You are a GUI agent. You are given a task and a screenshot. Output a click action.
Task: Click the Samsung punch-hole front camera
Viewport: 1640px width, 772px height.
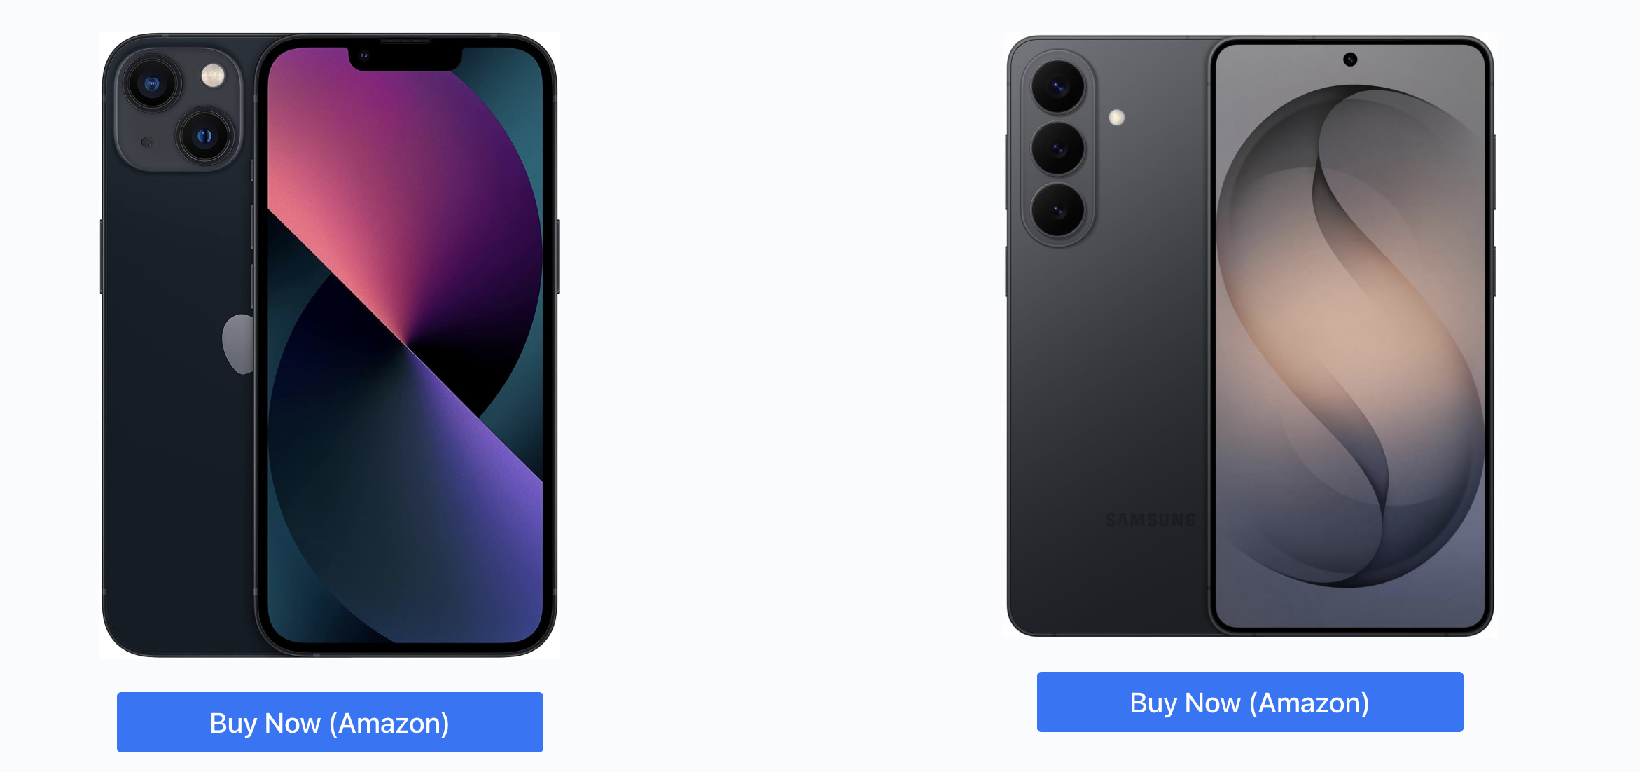1350,60
